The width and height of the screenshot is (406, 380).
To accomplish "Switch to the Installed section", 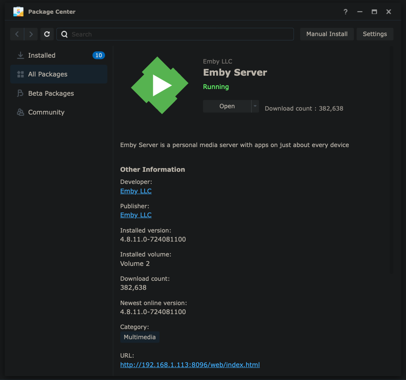I will pyautogui.click(x=42, y=55).
